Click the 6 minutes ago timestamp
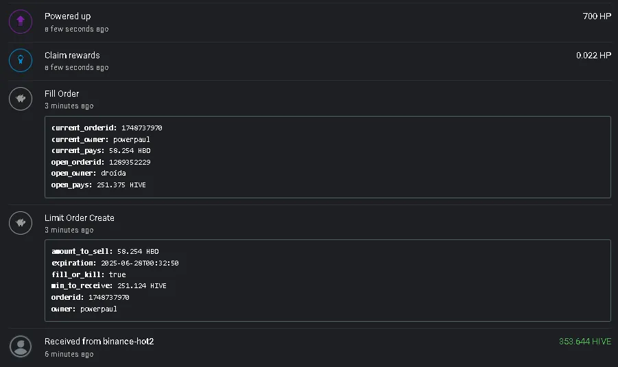618x367 pixels. pyautogui.click(x=69, y=354)
